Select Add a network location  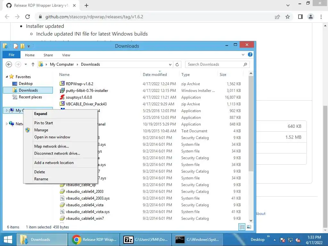coord(61,162)
